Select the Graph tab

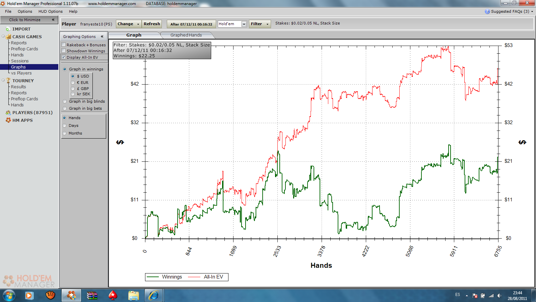pyautogui.click(x=134, y=35)
